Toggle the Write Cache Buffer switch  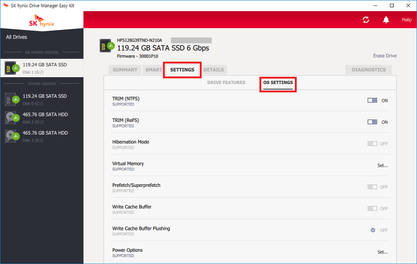coord(372,208)
